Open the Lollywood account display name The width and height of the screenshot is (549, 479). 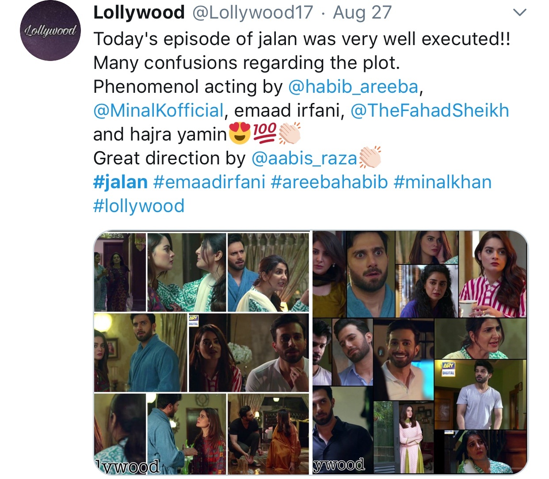tap(139, 12)
